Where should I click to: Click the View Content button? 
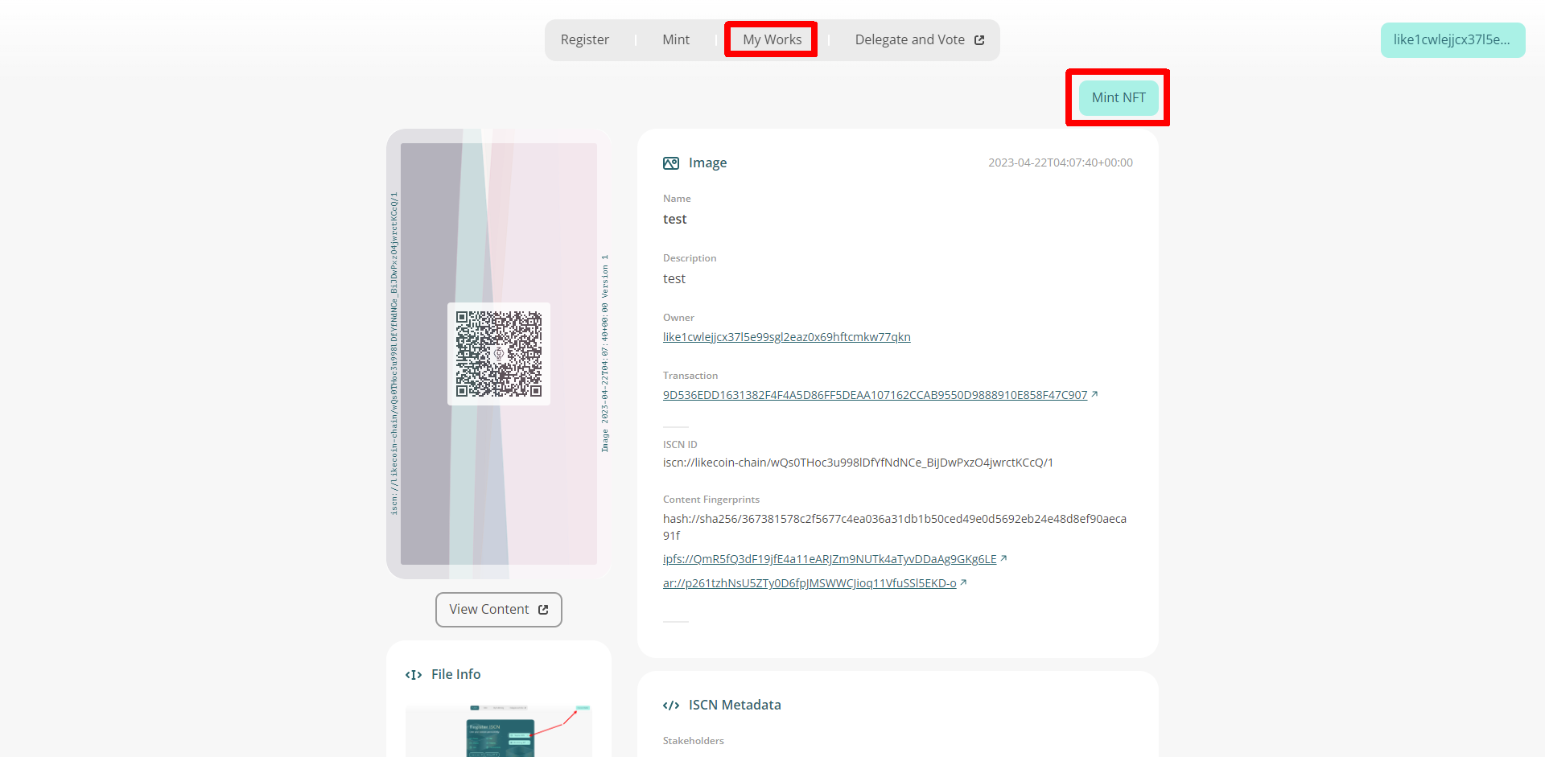pos(498,610)
